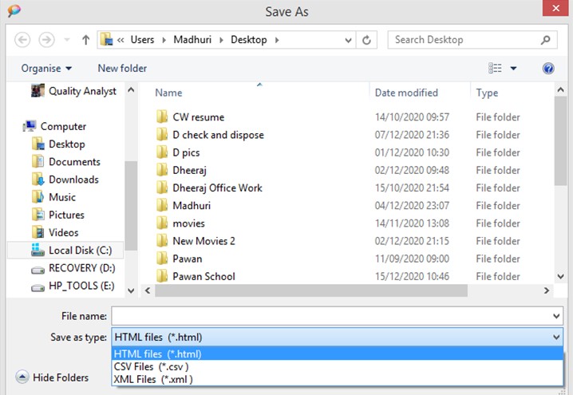Expand the Desktop breadcrumb arrow
573x395 pixels.
click(277, 40)
